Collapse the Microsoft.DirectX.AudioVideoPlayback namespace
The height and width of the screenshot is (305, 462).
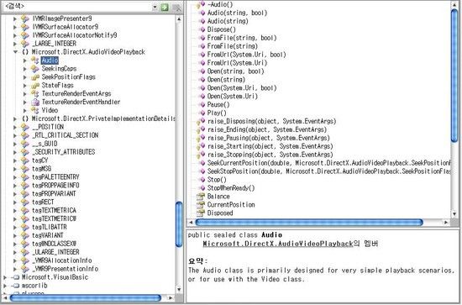tap(15, 52)
